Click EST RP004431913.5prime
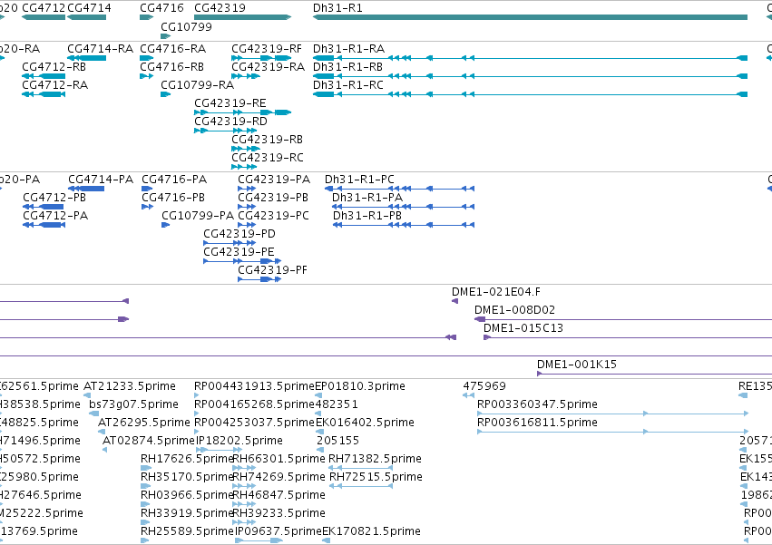Screen dimensions: 772x545 pos(197,395)
